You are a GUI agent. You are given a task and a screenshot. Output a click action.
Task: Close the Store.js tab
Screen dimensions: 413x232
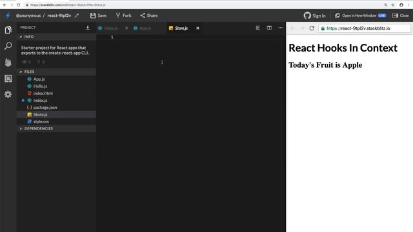click(x=197, y=28)
